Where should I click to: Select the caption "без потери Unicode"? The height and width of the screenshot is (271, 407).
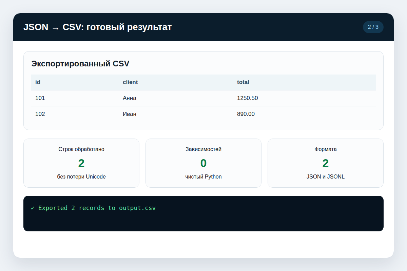[x=81, y=177]
